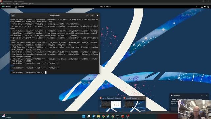Open the VirtualBox Вид menu
Screen dimensions: 211x119
click(x=14, y=4)
